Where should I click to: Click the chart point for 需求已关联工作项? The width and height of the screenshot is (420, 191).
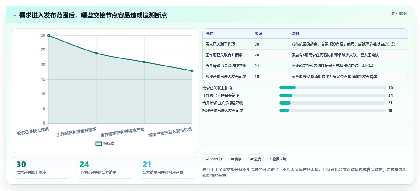(x=49, y=36)
